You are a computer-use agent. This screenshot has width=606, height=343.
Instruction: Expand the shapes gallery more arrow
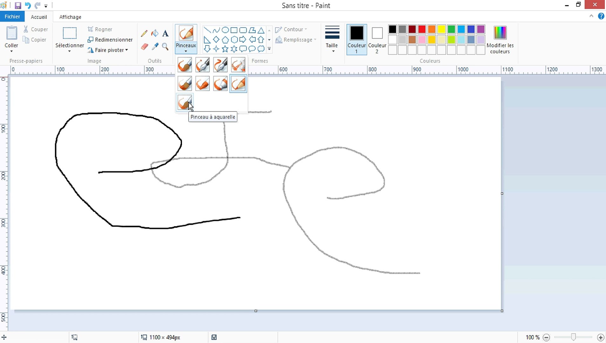coord(269,49)
